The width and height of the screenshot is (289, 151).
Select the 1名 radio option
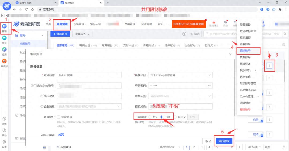click(150, 117)
